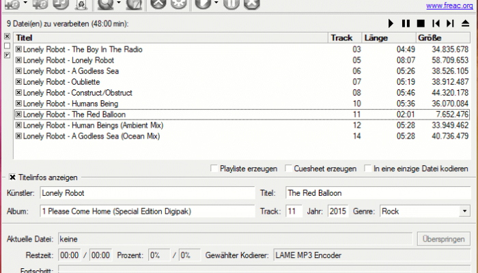Open general settings via the tools icon
Viewport: 478px width, 273px height.
click(x=158, y=4)
